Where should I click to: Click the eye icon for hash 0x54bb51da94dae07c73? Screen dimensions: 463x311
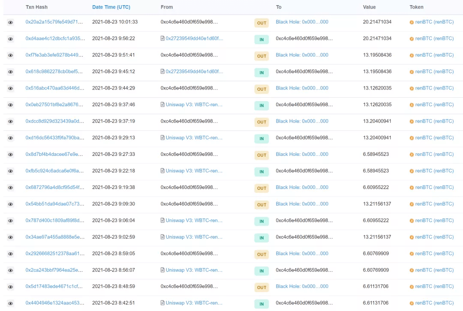[x=10, y=204]
